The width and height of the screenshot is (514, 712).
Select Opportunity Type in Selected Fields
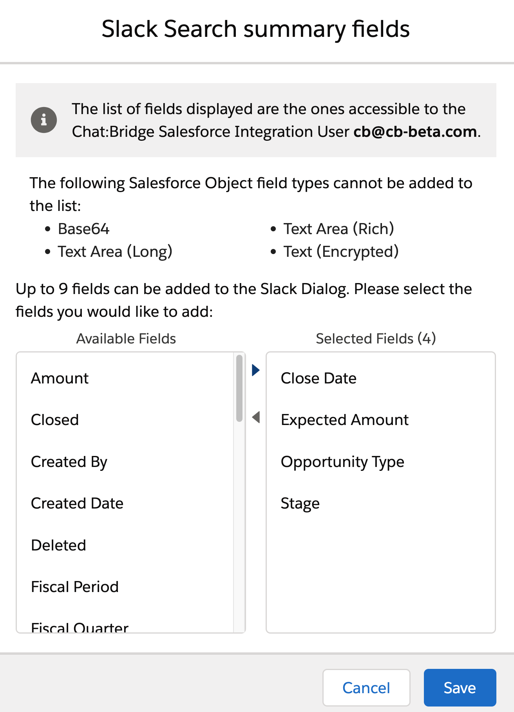[x=342, y=462]
